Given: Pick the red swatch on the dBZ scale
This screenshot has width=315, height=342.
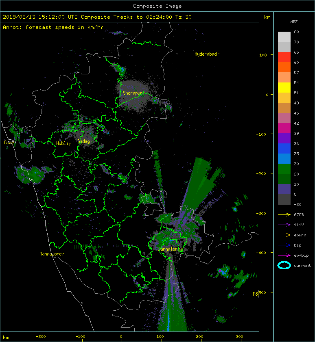Looking at the screenshot, I should pos(284,57).
